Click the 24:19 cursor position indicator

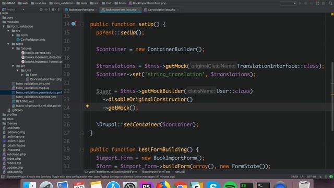coord(294,177)
